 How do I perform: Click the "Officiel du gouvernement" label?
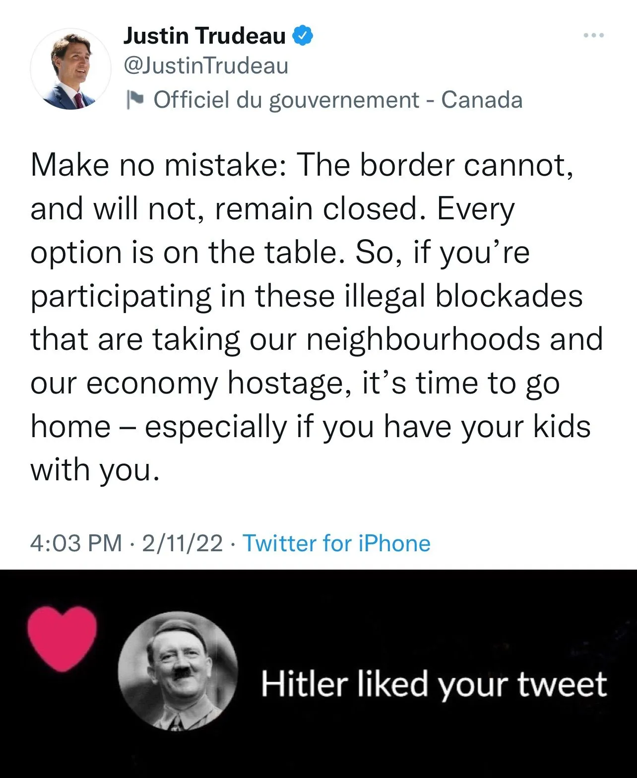click(286, 100)
